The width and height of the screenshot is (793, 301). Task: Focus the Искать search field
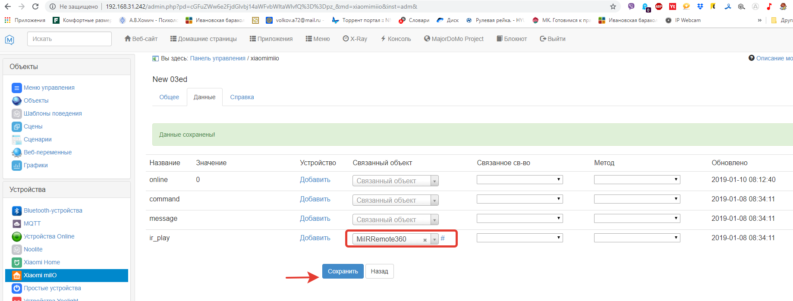69,39
